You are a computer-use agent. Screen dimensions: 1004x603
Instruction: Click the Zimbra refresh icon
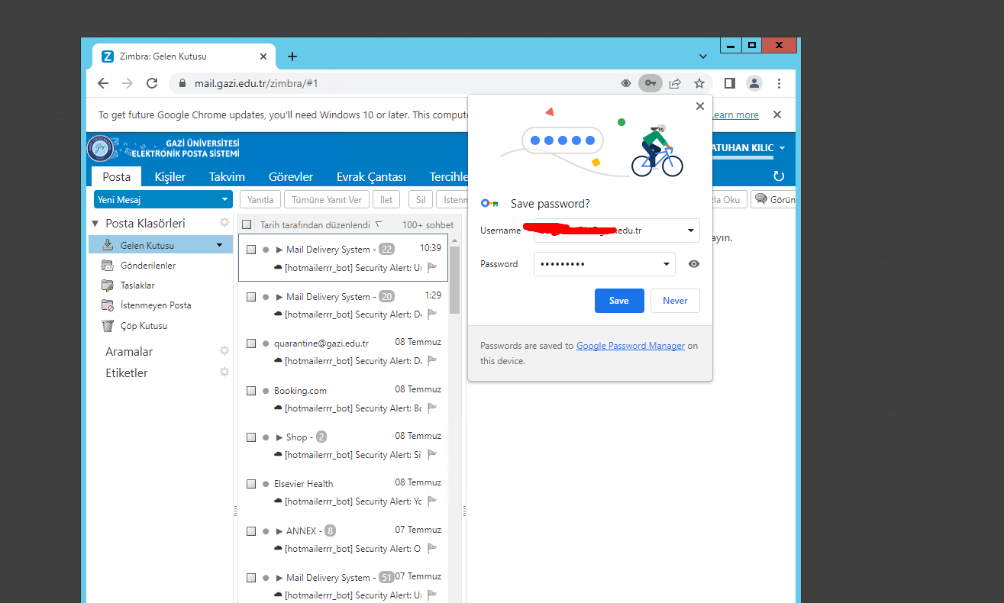click(779, 176)
